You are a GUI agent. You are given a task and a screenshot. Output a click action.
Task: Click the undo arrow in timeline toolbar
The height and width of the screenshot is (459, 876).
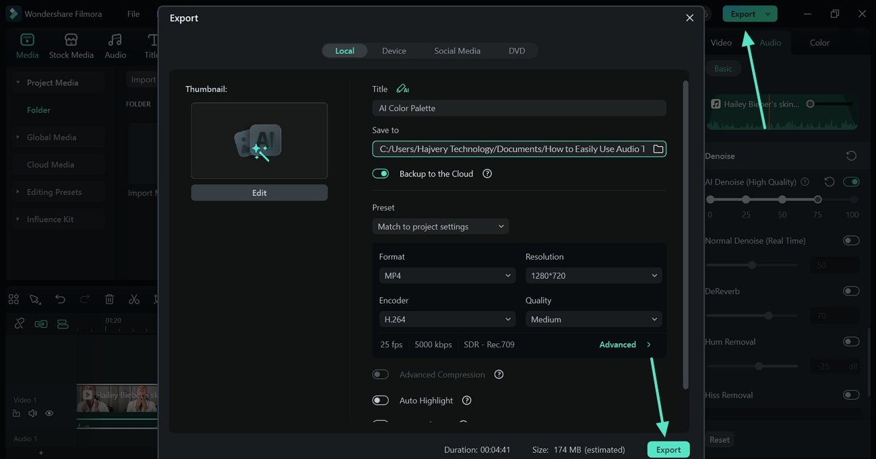(60, 299)
